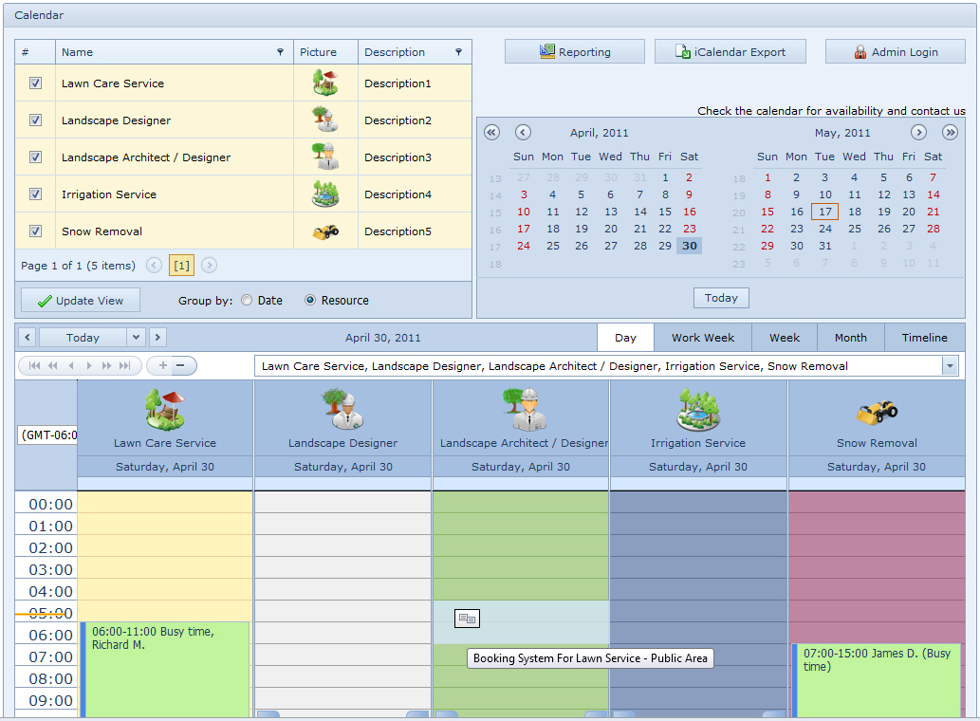Jump forward with double-arrow calendar button

click(x=950, y=133)
